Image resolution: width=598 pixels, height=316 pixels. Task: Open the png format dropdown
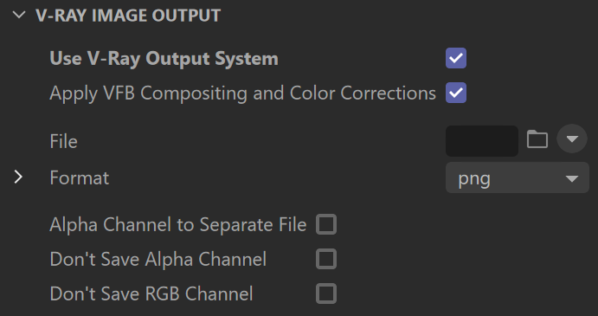click(x=518, y=177)
